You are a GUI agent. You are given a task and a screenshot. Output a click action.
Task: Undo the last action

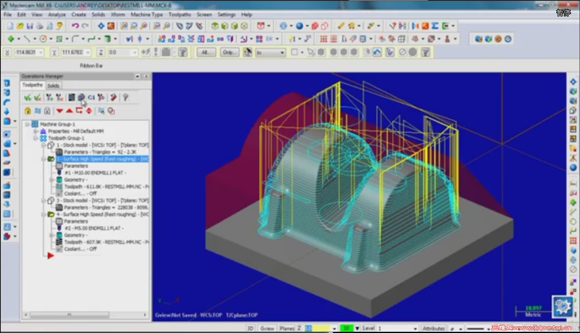click(75, 26)
